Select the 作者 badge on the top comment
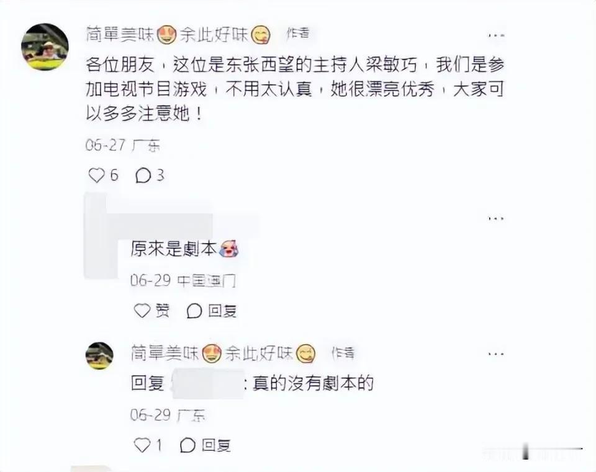Screen dimensions: 596x472 [x=297, y=33]
